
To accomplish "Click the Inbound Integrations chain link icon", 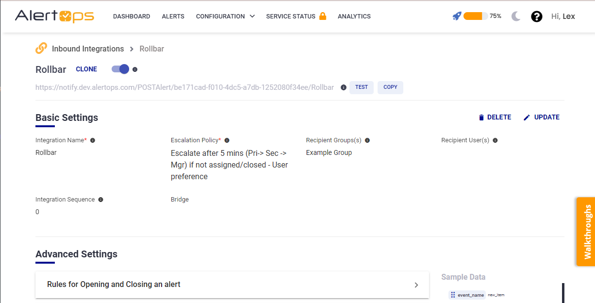I will [41, 49].
